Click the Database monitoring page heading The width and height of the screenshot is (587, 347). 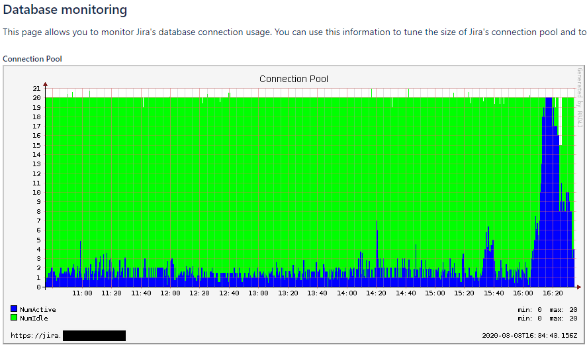65,10
